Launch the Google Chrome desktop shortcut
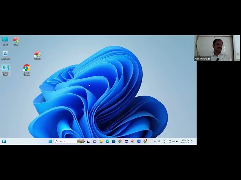 coord(27,70)
